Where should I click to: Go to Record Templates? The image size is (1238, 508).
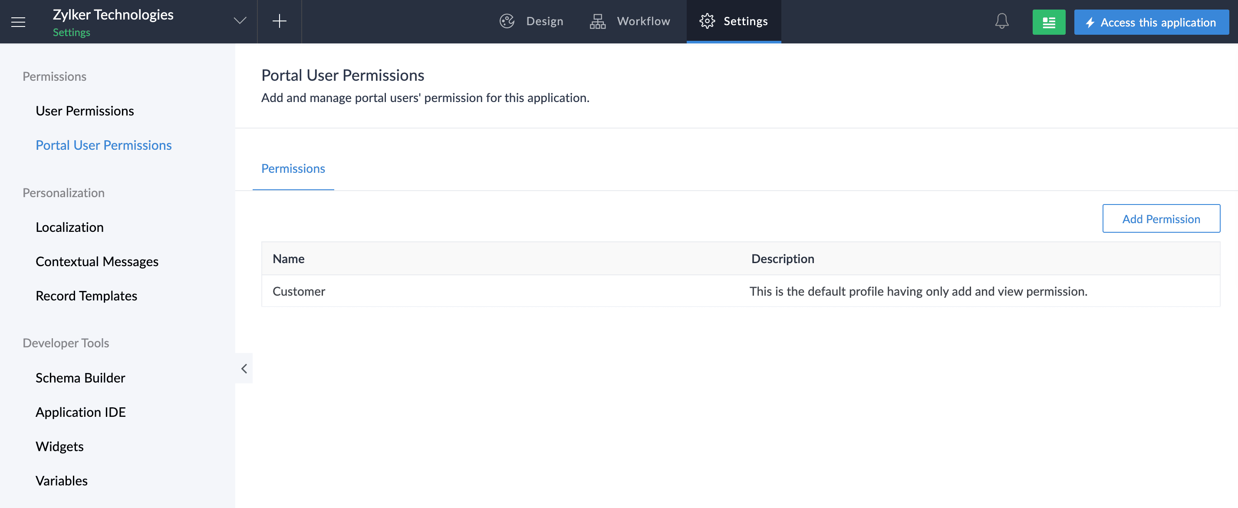pyautogui.click(x=86, y=296)
